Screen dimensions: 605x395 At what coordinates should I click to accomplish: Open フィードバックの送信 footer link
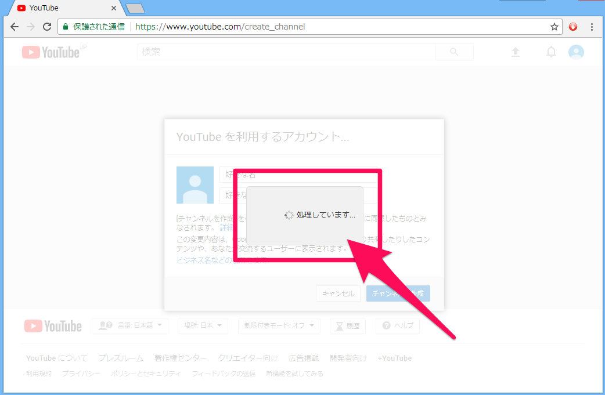[224, 374]
